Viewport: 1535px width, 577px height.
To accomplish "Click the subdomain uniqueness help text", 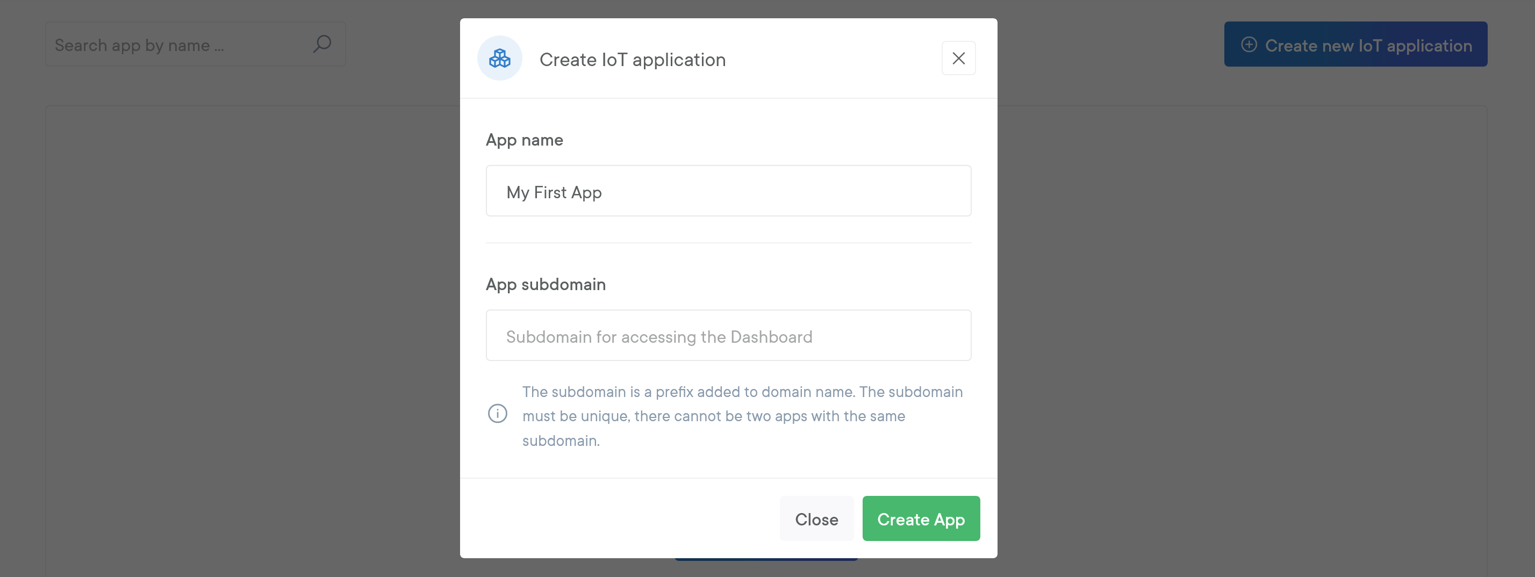I will [742, 416].
